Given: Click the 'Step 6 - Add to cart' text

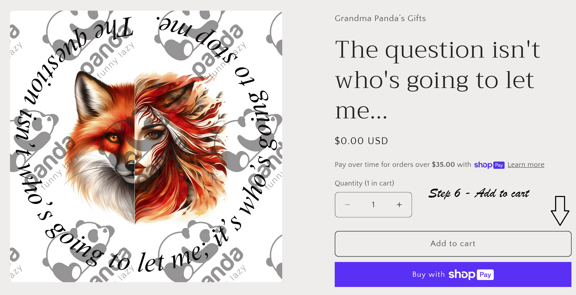Looking at the screenshot, I should (479, 193).
